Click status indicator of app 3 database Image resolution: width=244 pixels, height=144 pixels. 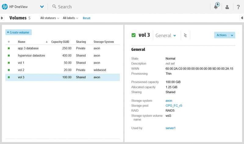[9, 48]
